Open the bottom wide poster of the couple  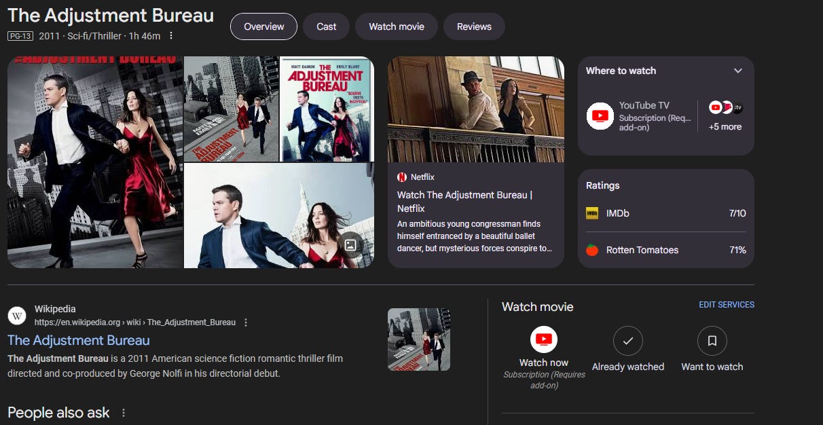click(x=279, y=216)
